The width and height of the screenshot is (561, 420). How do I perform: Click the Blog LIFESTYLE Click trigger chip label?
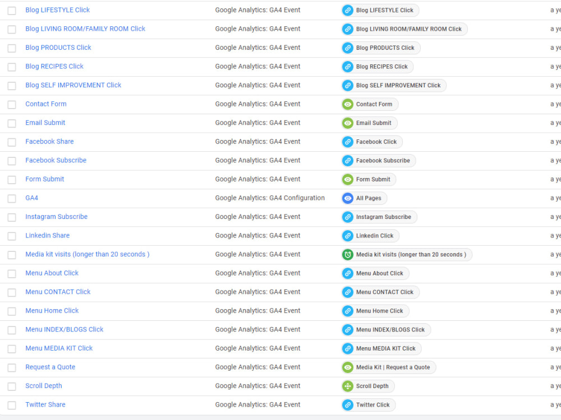(385, 10)
